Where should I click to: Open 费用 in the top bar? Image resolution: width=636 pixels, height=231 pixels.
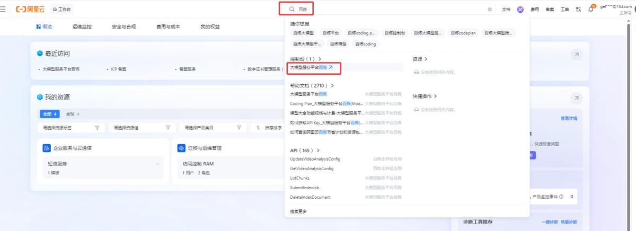(535, 9)
